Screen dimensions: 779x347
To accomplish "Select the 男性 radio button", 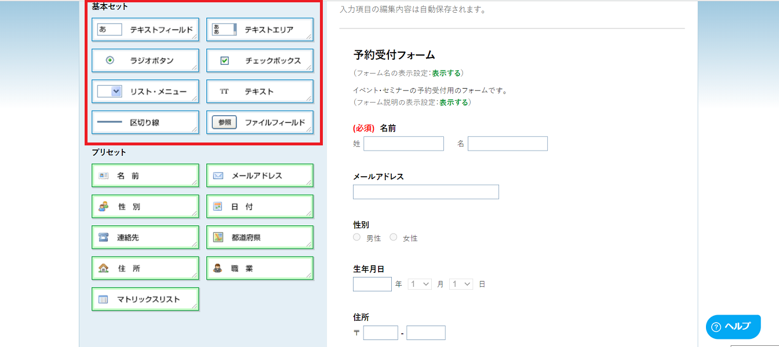I will click(x=357, y=238).
